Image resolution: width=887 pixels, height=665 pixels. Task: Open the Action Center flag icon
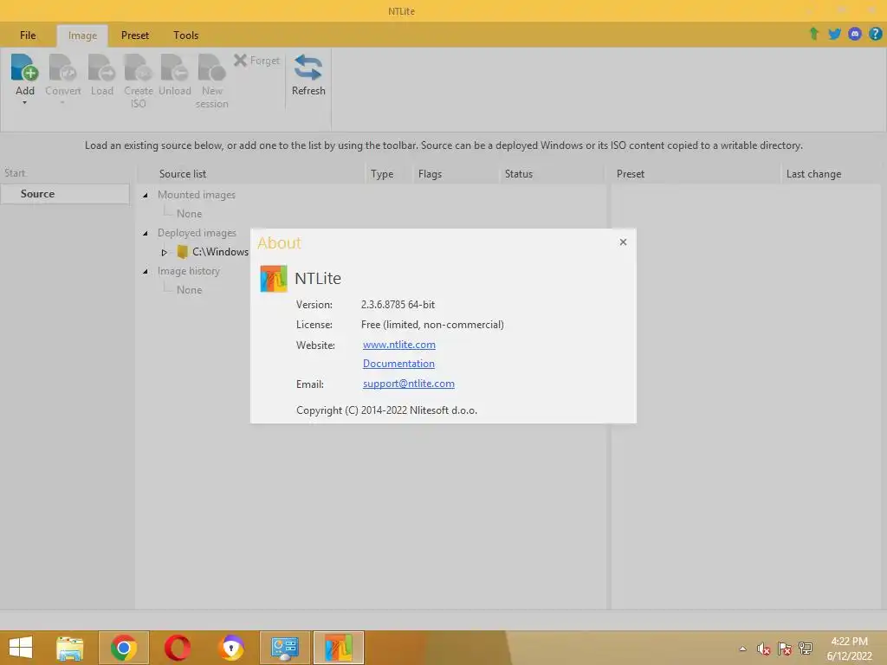click(x=784, y=649)
